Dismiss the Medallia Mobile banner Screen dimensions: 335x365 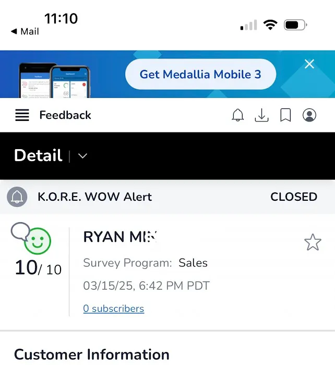(x=309, y=64)
